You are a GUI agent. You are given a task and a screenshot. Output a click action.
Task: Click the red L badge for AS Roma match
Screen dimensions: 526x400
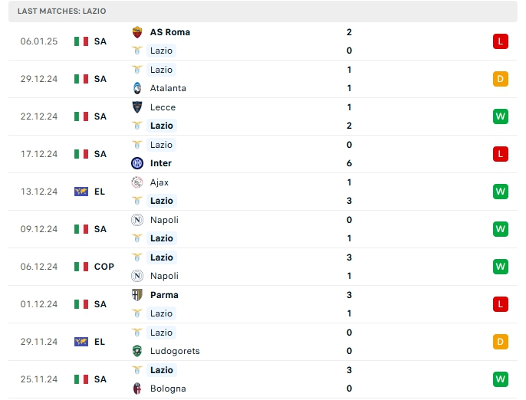[x=501, y=41]
